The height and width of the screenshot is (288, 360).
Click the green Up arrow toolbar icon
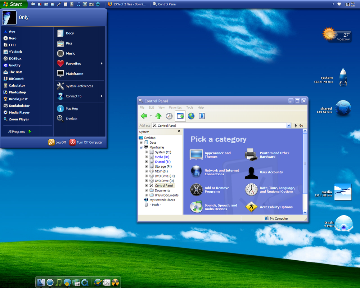158,116
